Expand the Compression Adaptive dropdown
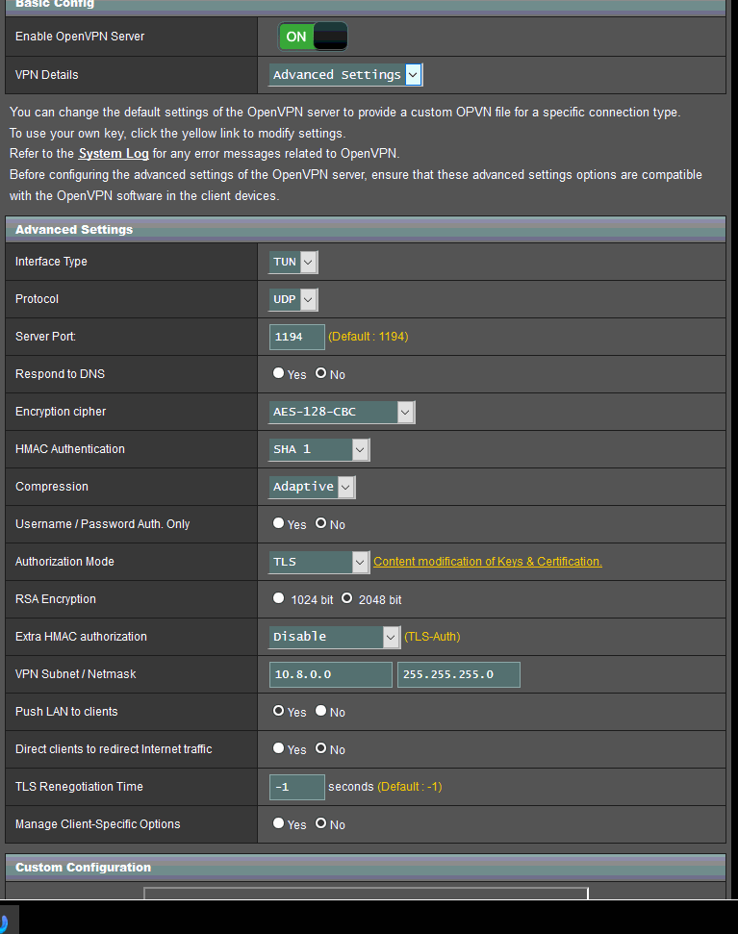 point(312,487)
